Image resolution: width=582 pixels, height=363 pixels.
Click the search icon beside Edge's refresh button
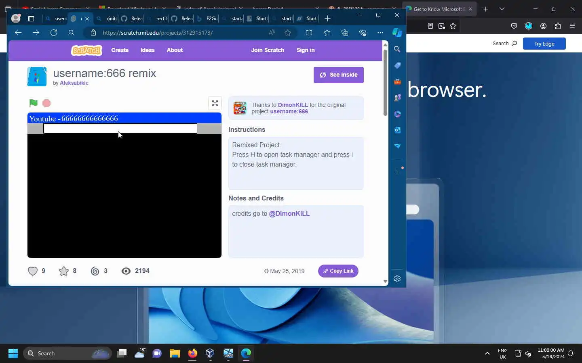click(72, 33)
